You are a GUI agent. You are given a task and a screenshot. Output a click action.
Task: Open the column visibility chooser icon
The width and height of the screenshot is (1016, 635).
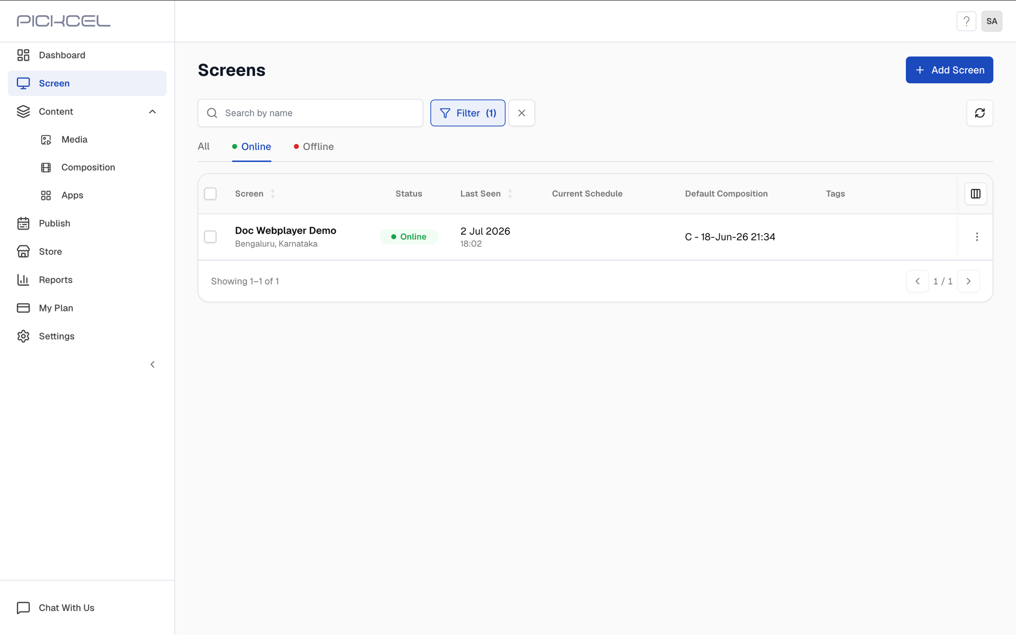[x=975, y=194]
